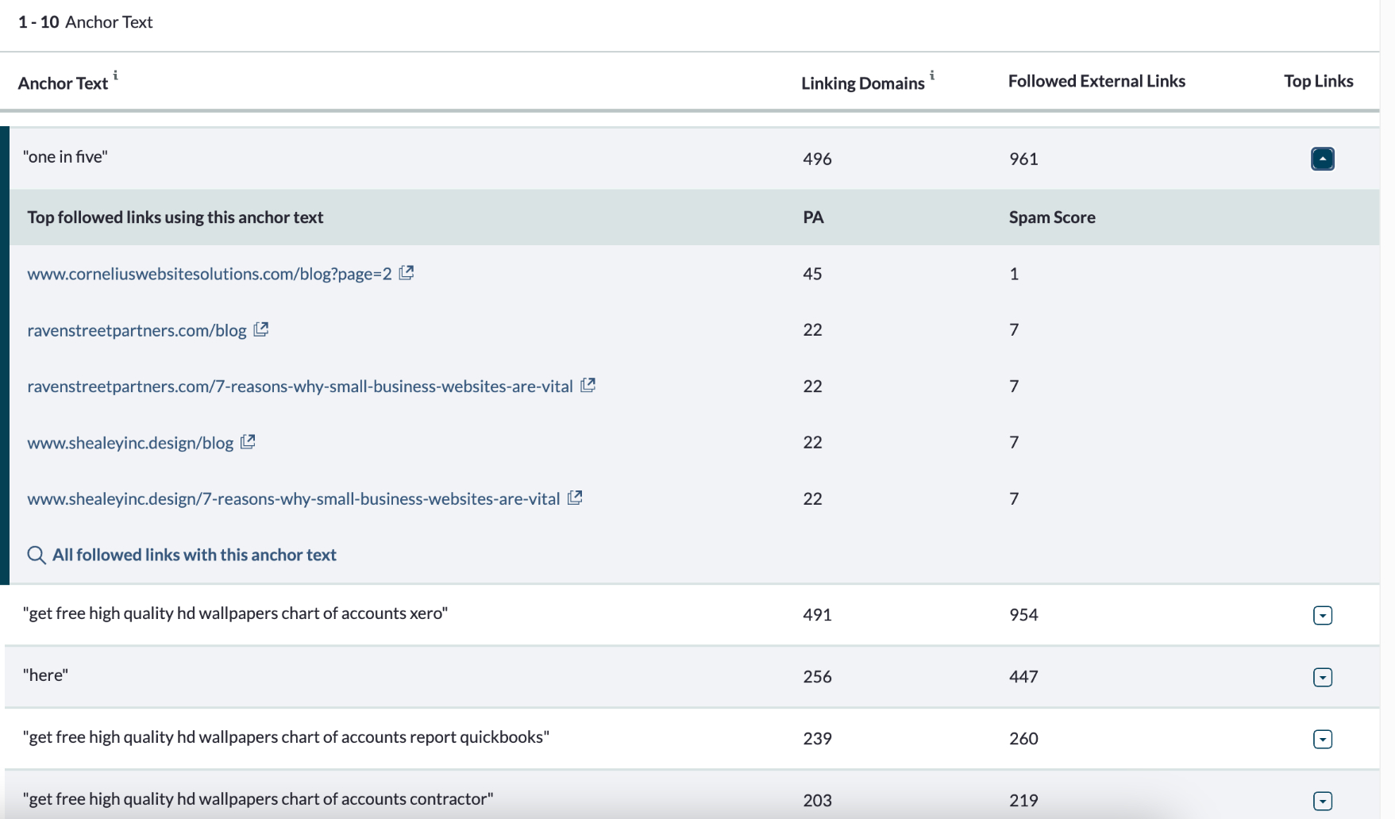Select the 'one in five' anchor text row
The height and width of the screenshot is (819, 1395).
pyautogui.click(x=67, y=157)
